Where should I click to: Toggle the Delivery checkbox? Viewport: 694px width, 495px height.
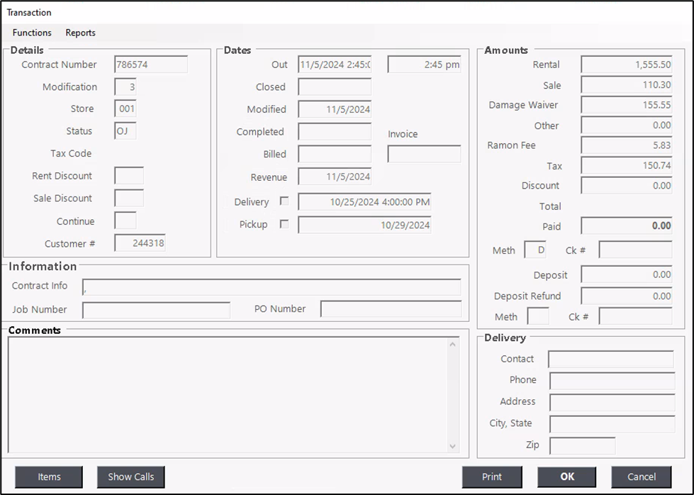point(284,201)
